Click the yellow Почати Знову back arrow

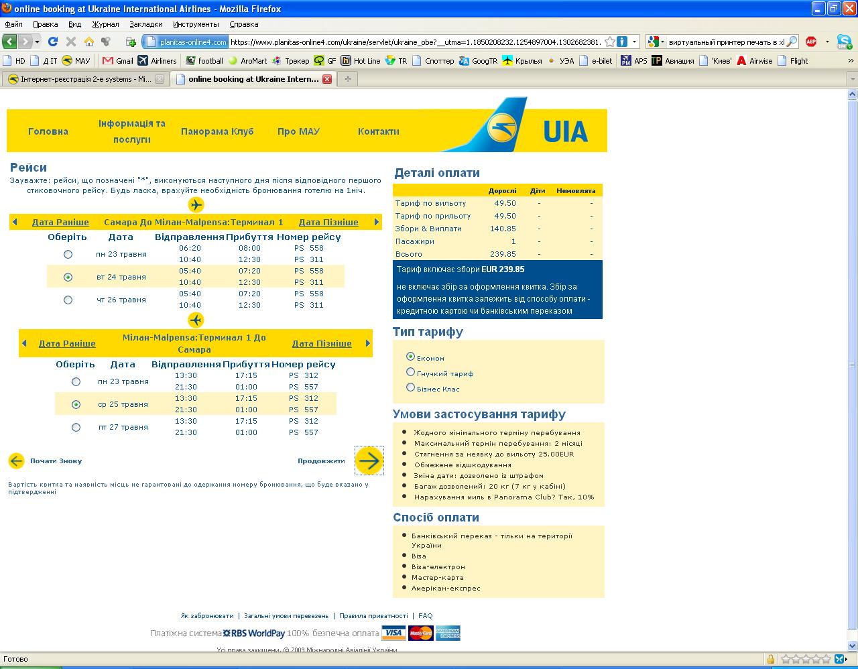pyautogui.click(x=16, y=461)
